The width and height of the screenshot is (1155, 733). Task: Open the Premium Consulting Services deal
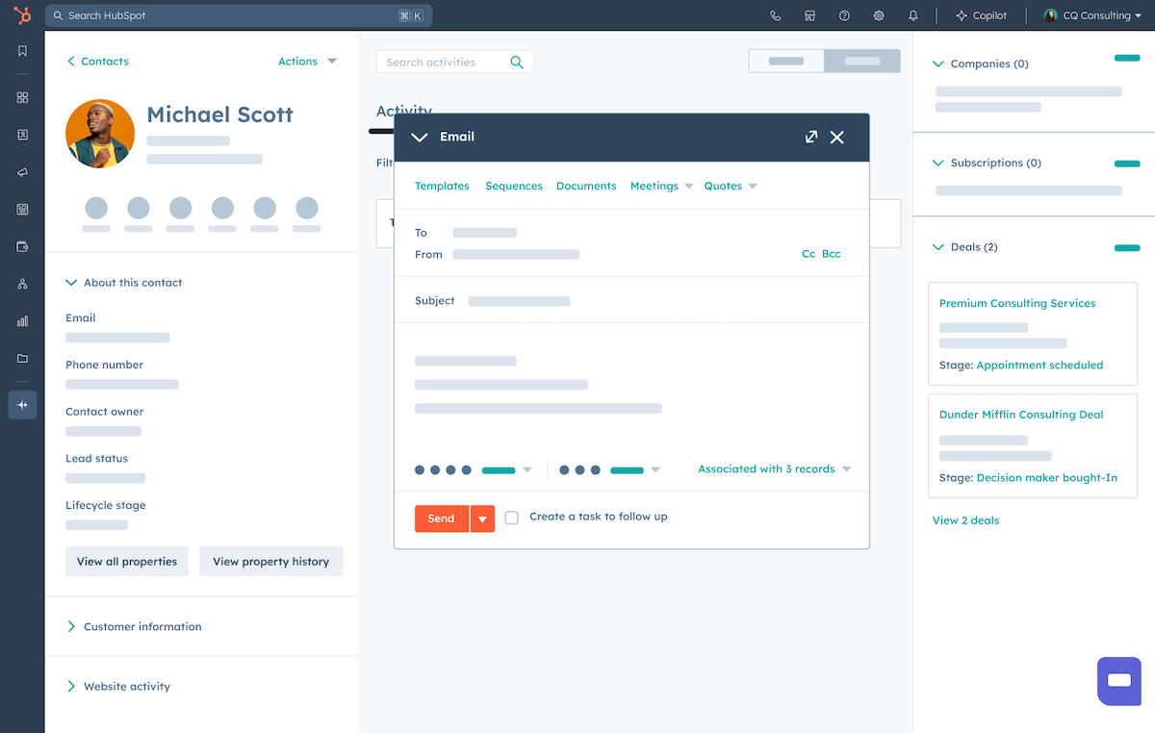tap(1017, 303)
